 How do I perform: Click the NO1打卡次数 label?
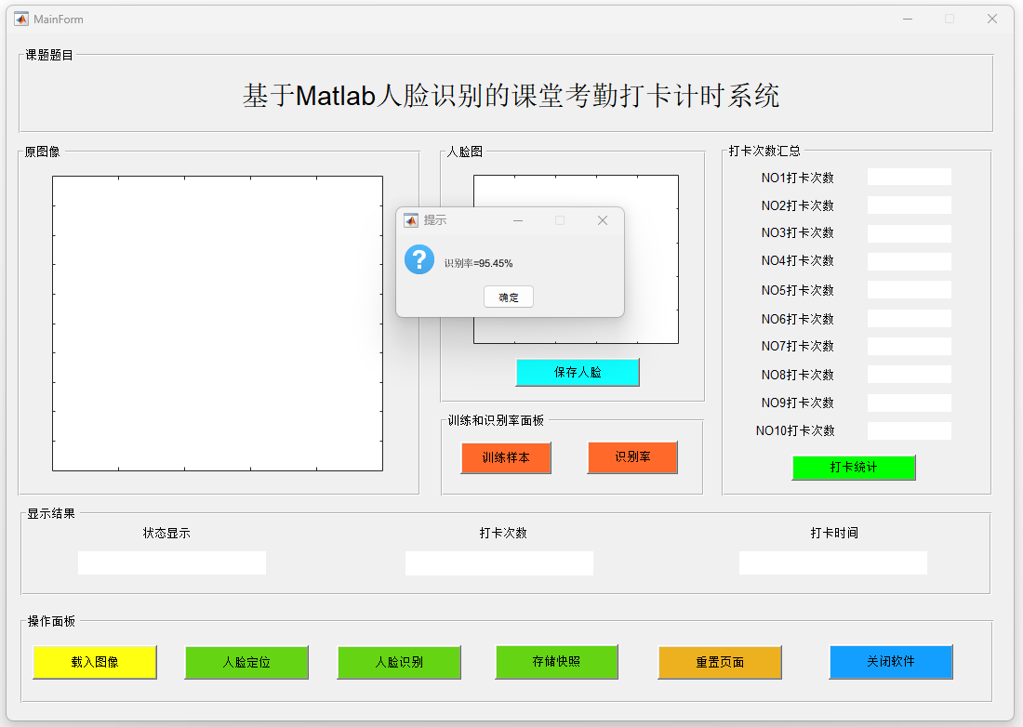point(797,178)
